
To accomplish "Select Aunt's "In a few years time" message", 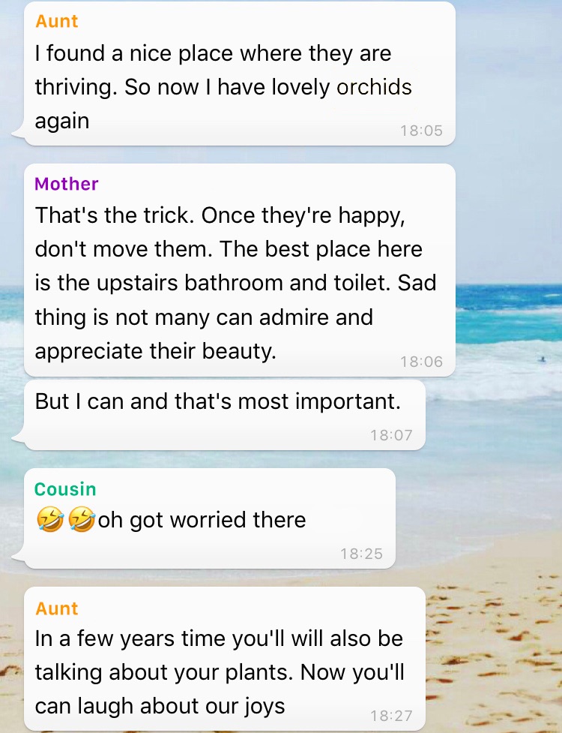I will [225, 659].
